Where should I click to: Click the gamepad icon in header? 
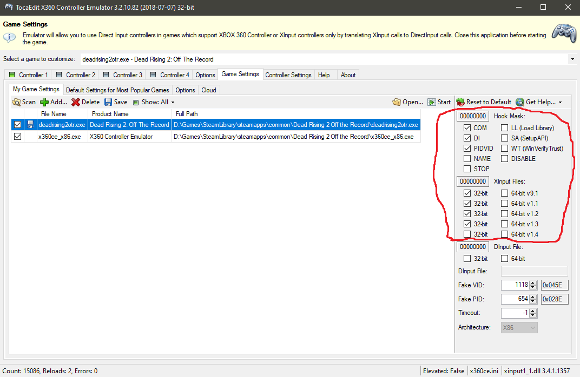click(x=564, y=33)
